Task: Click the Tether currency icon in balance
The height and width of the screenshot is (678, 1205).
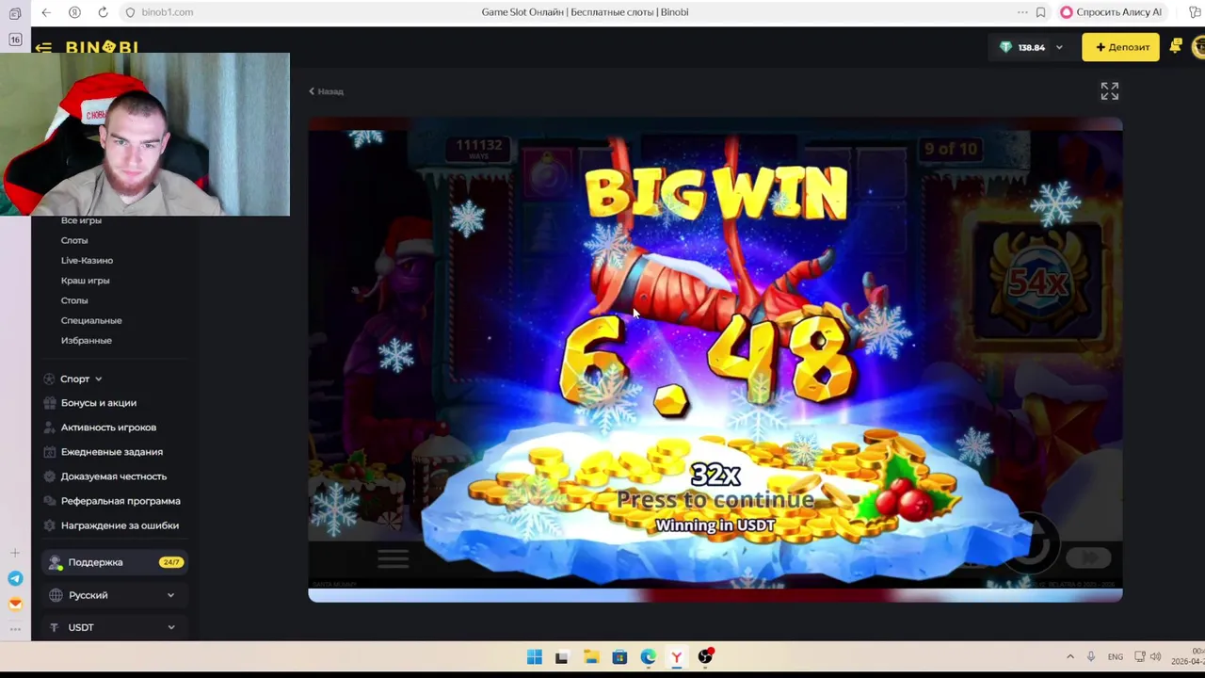Action: coord(1005,47)
